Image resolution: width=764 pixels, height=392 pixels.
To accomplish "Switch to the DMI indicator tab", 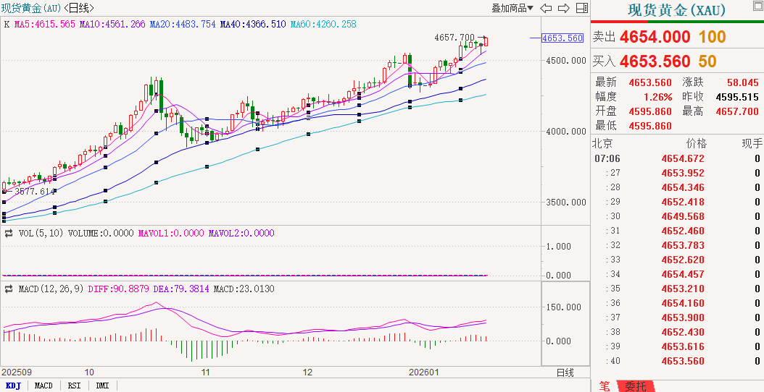I will pyautogui.click(x=102, y=385).
